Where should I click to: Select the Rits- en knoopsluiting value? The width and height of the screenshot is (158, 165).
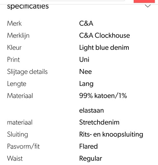111,135
